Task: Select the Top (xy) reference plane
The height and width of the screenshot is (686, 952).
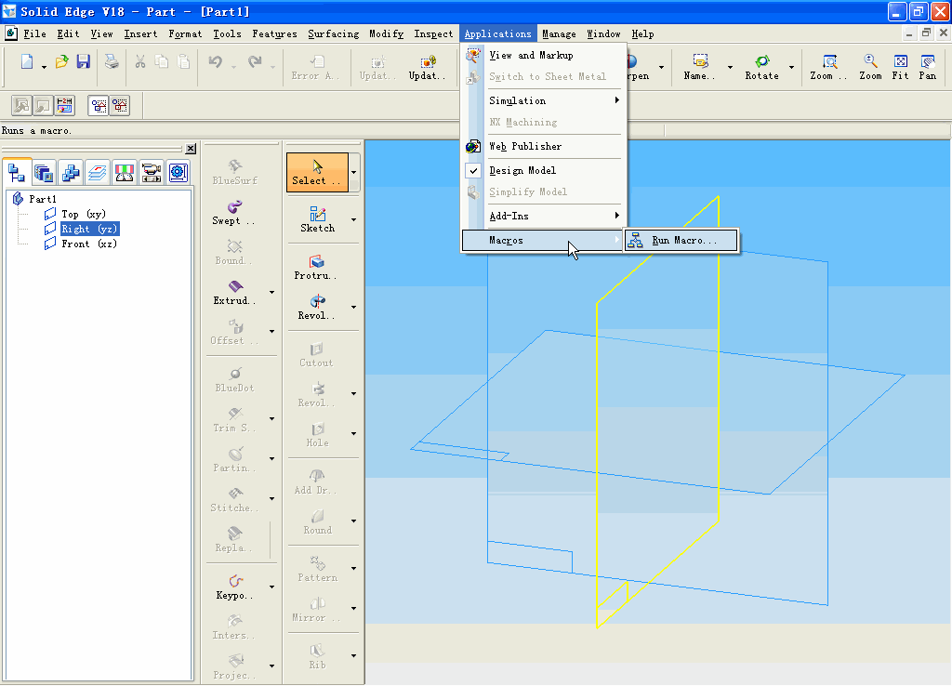Action: [83, 214]
